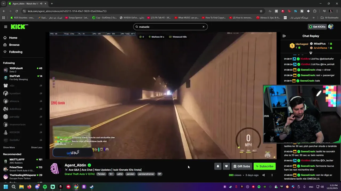Click the search box containing mabadie
The height and width of the screenshot is (191, 341).
[170, 27]
